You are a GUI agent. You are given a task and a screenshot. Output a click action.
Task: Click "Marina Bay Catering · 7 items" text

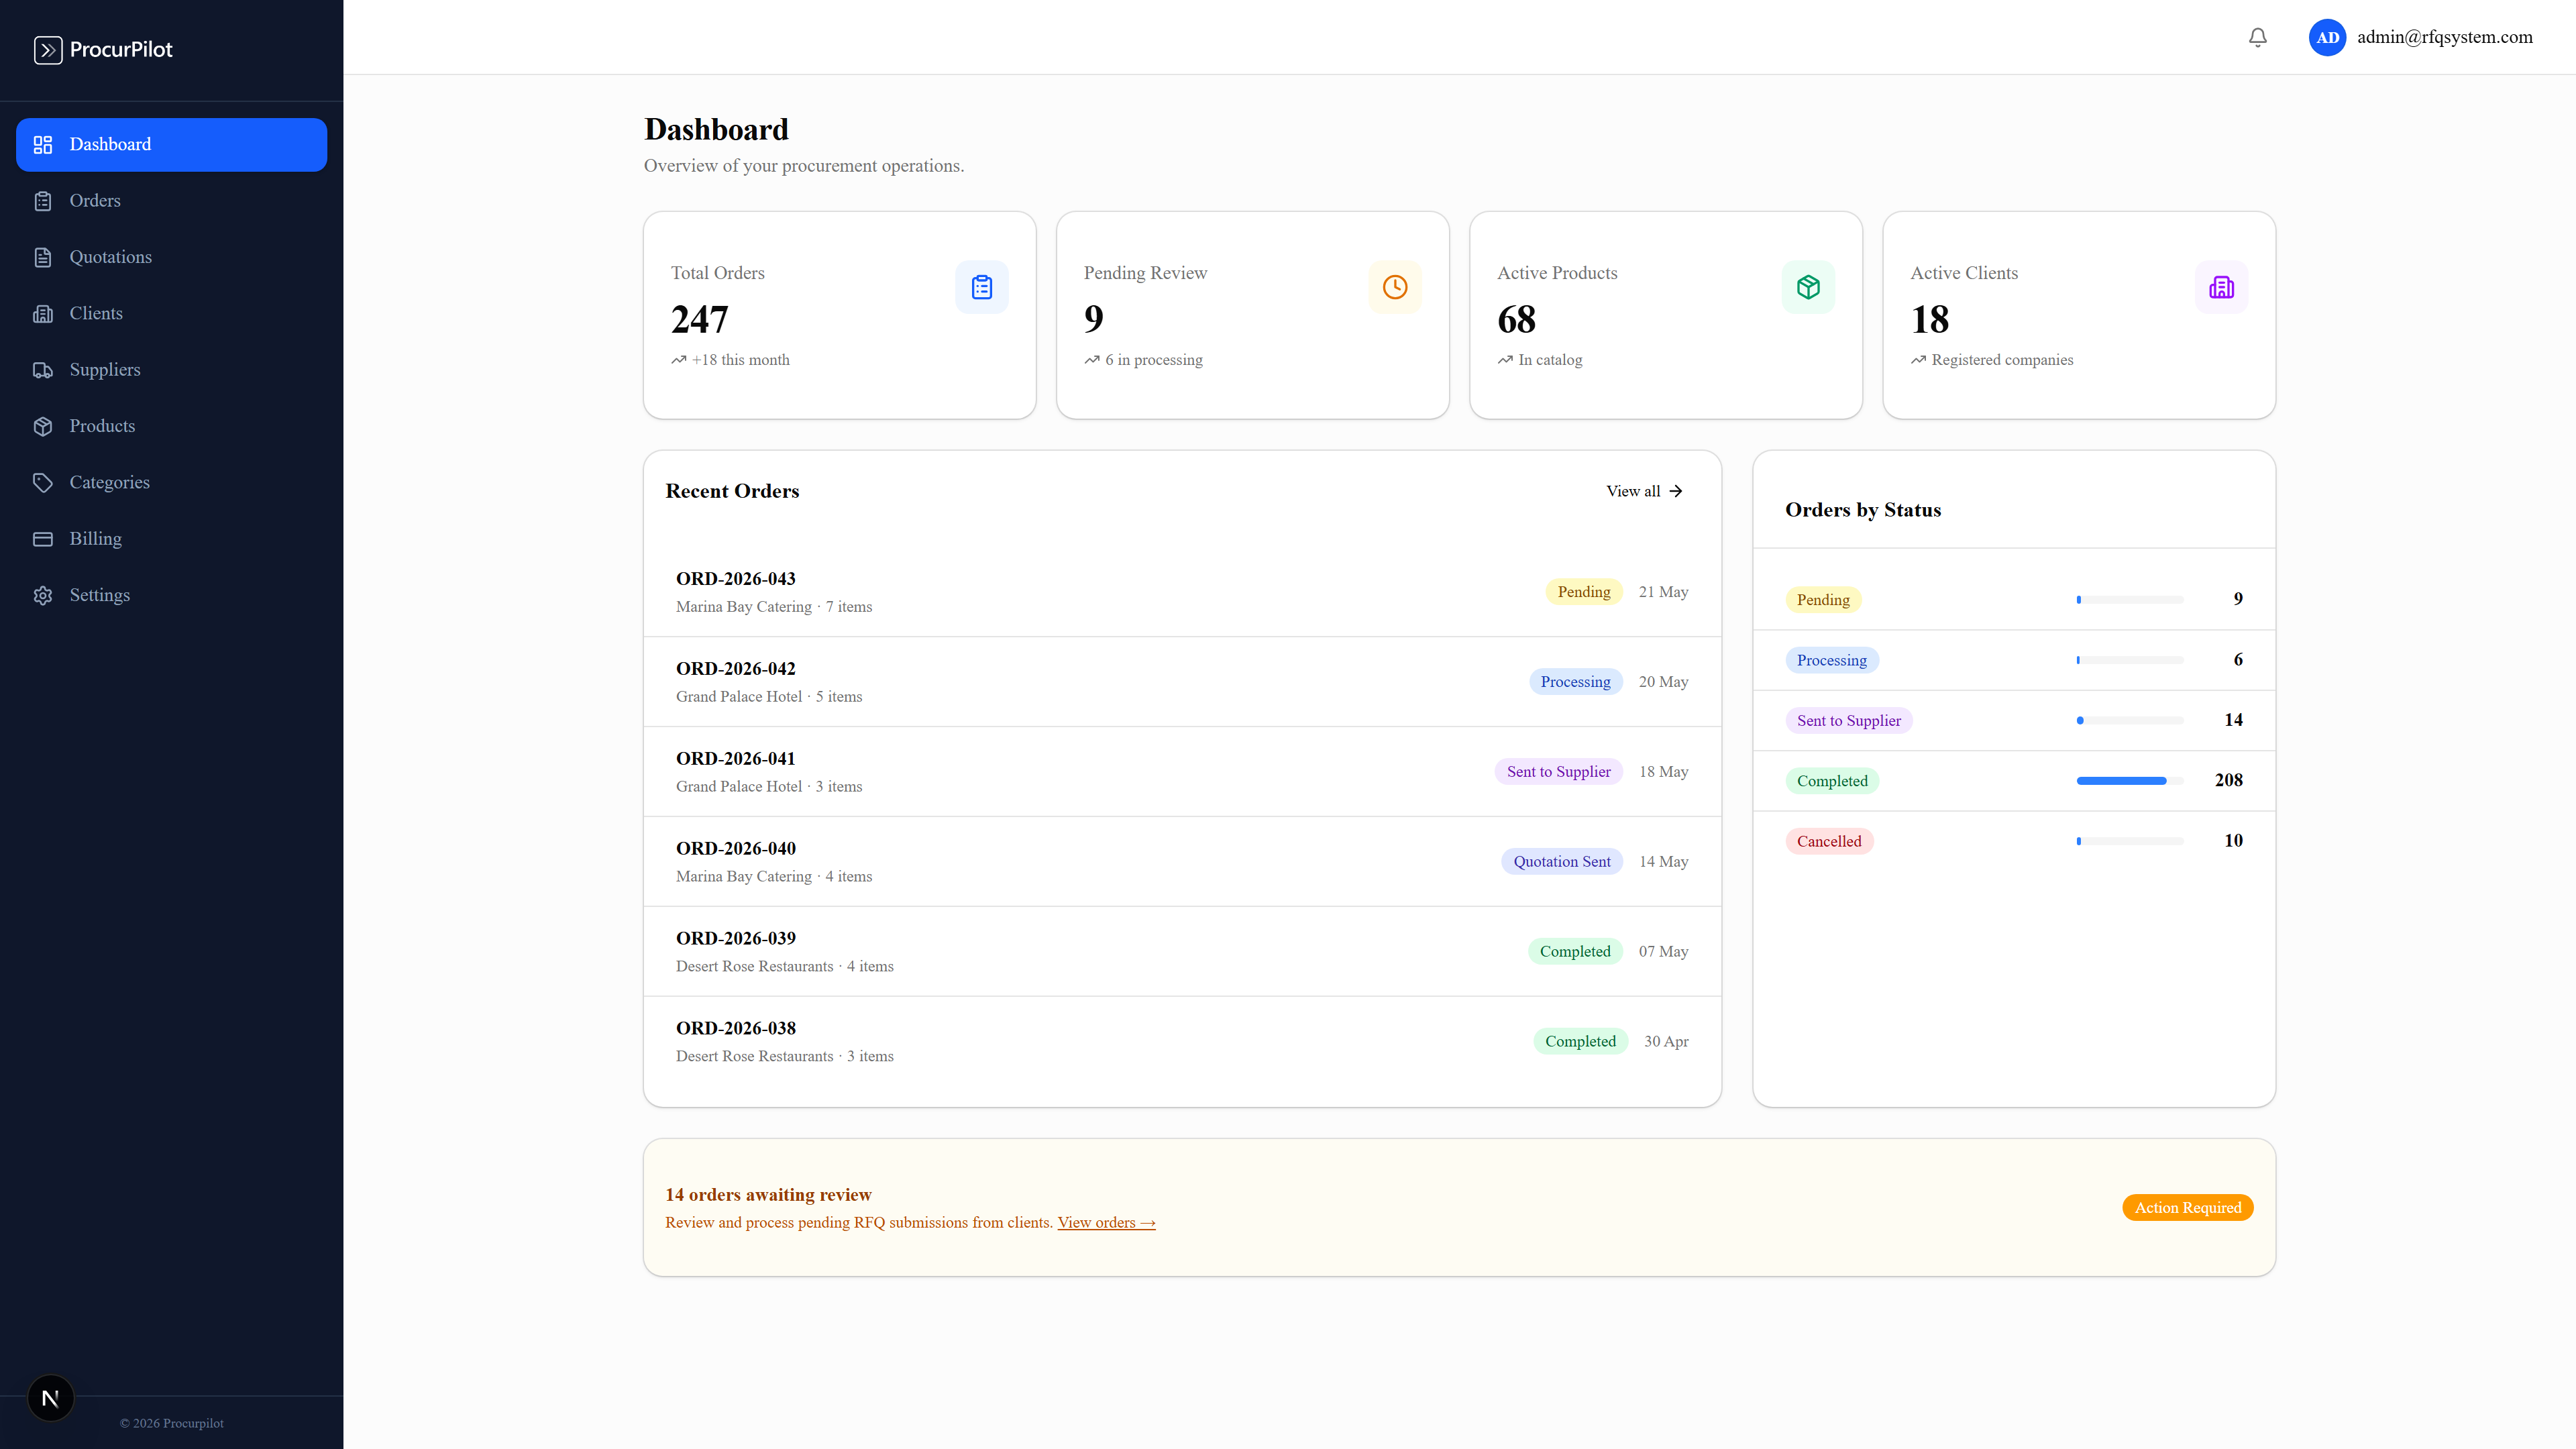pyautogui.click(x=773, y=607)
